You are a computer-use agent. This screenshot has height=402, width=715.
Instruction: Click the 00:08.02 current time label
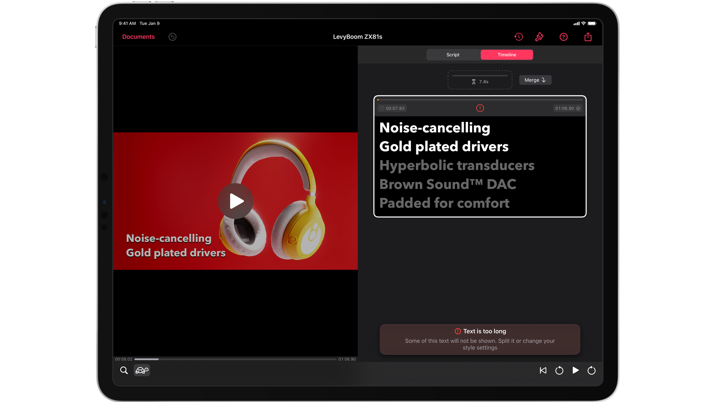click(124, 359)
